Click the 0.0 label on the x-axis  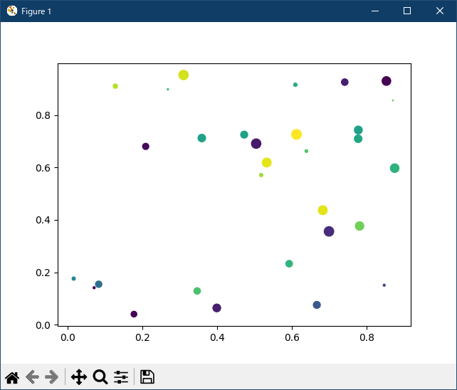[x=68, y=337]
